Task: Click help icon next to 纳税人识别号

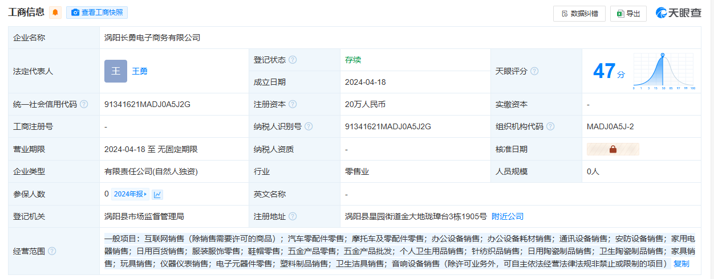Action: pyautogui.click(x=309, y=126)
